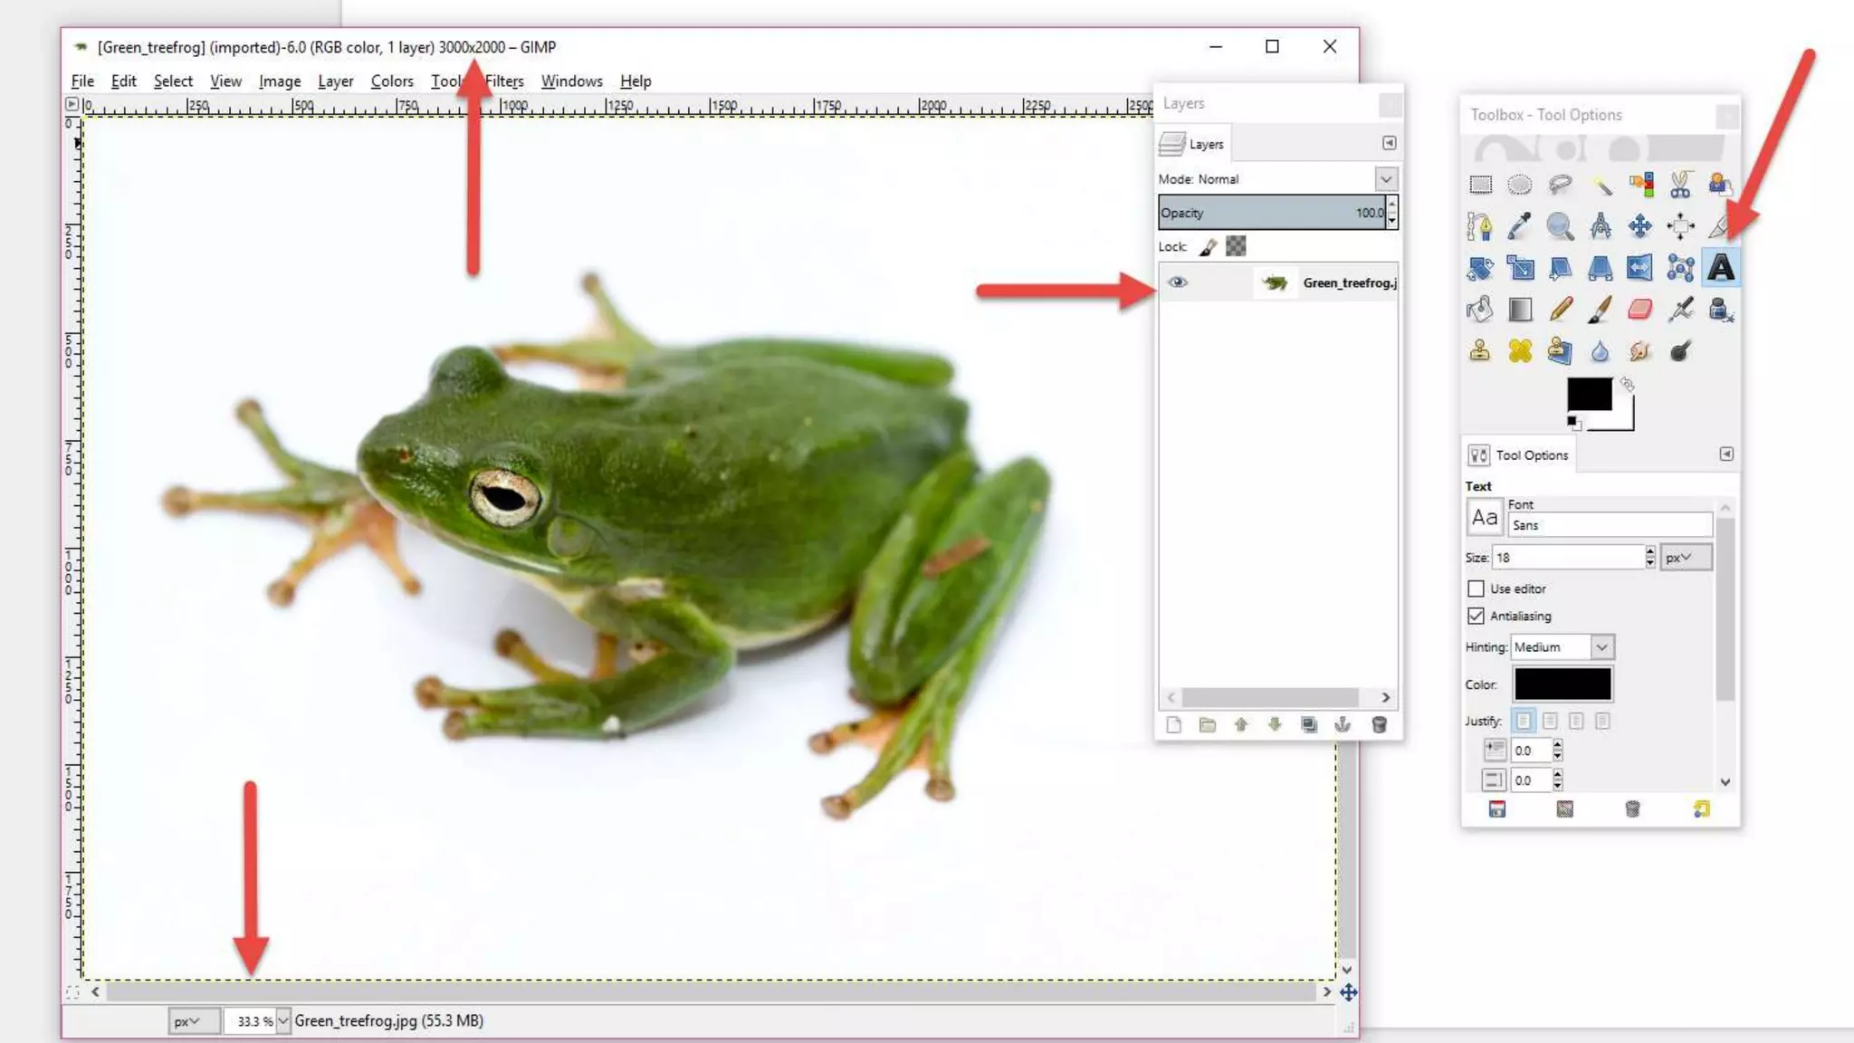Pick the Scissors Select tool
This screenshot has height=1043, width=1854.
(1680, 185)
